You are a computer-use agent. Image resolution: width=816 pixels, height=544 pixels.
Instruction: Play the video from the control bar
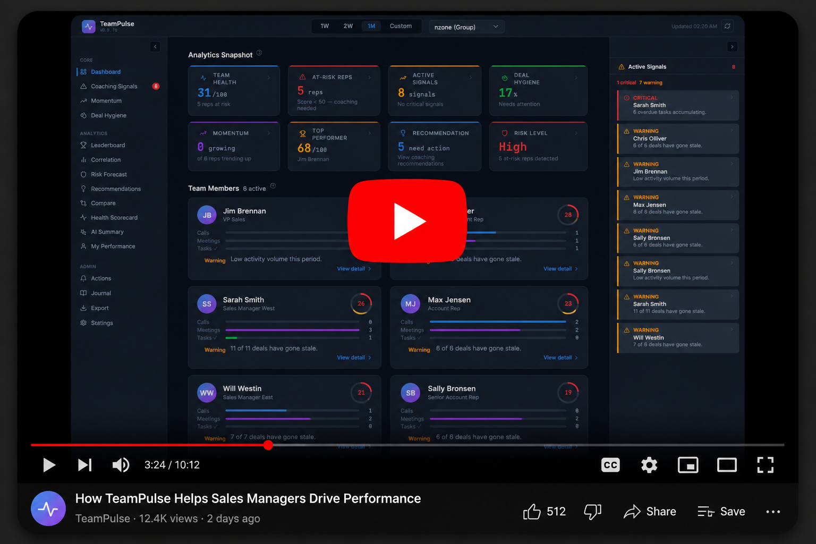pyautogui.click(x=49, y=465)
